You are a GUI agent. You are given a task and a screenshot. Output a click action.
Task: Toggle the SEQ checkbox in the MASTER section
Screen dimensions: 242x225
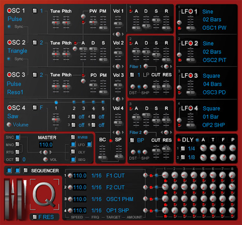point(73,159)
